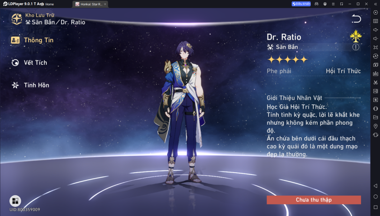
Task: Collapse the sidebar with the double chevron
Action: tap(376, 4)
